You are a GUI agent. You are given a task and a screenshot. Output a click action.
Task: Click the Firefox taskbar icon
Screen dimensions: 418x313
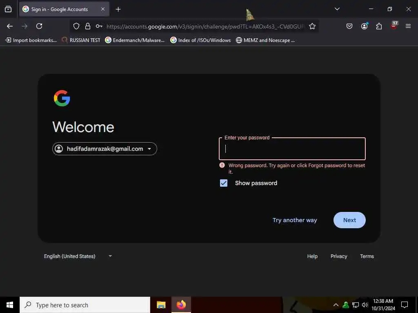181,305
